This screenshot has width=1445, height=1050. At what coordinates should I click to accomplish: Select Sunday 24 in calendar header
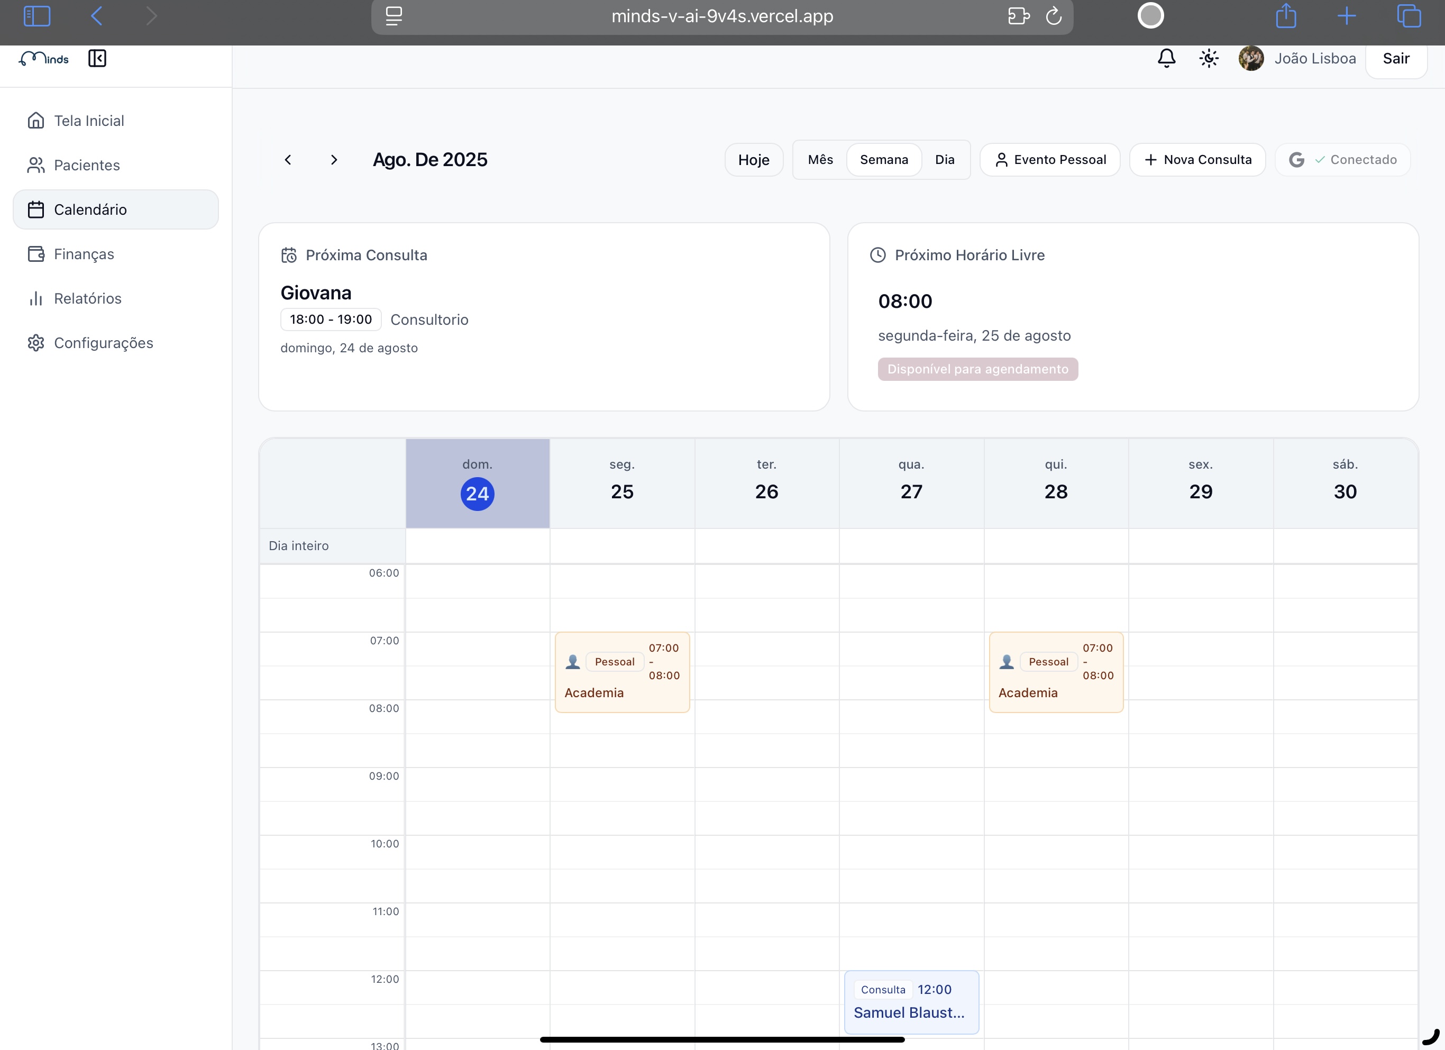(477, 483)
